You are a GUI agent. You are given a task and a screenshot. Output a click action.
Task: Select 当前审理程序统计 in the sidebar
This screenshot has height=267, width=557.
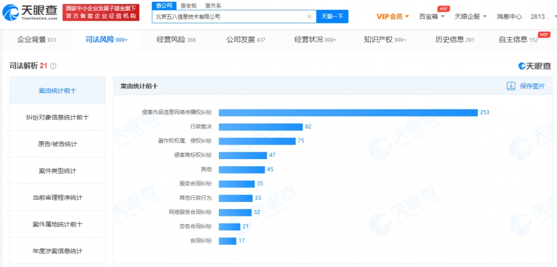click(x=57, y=197)
